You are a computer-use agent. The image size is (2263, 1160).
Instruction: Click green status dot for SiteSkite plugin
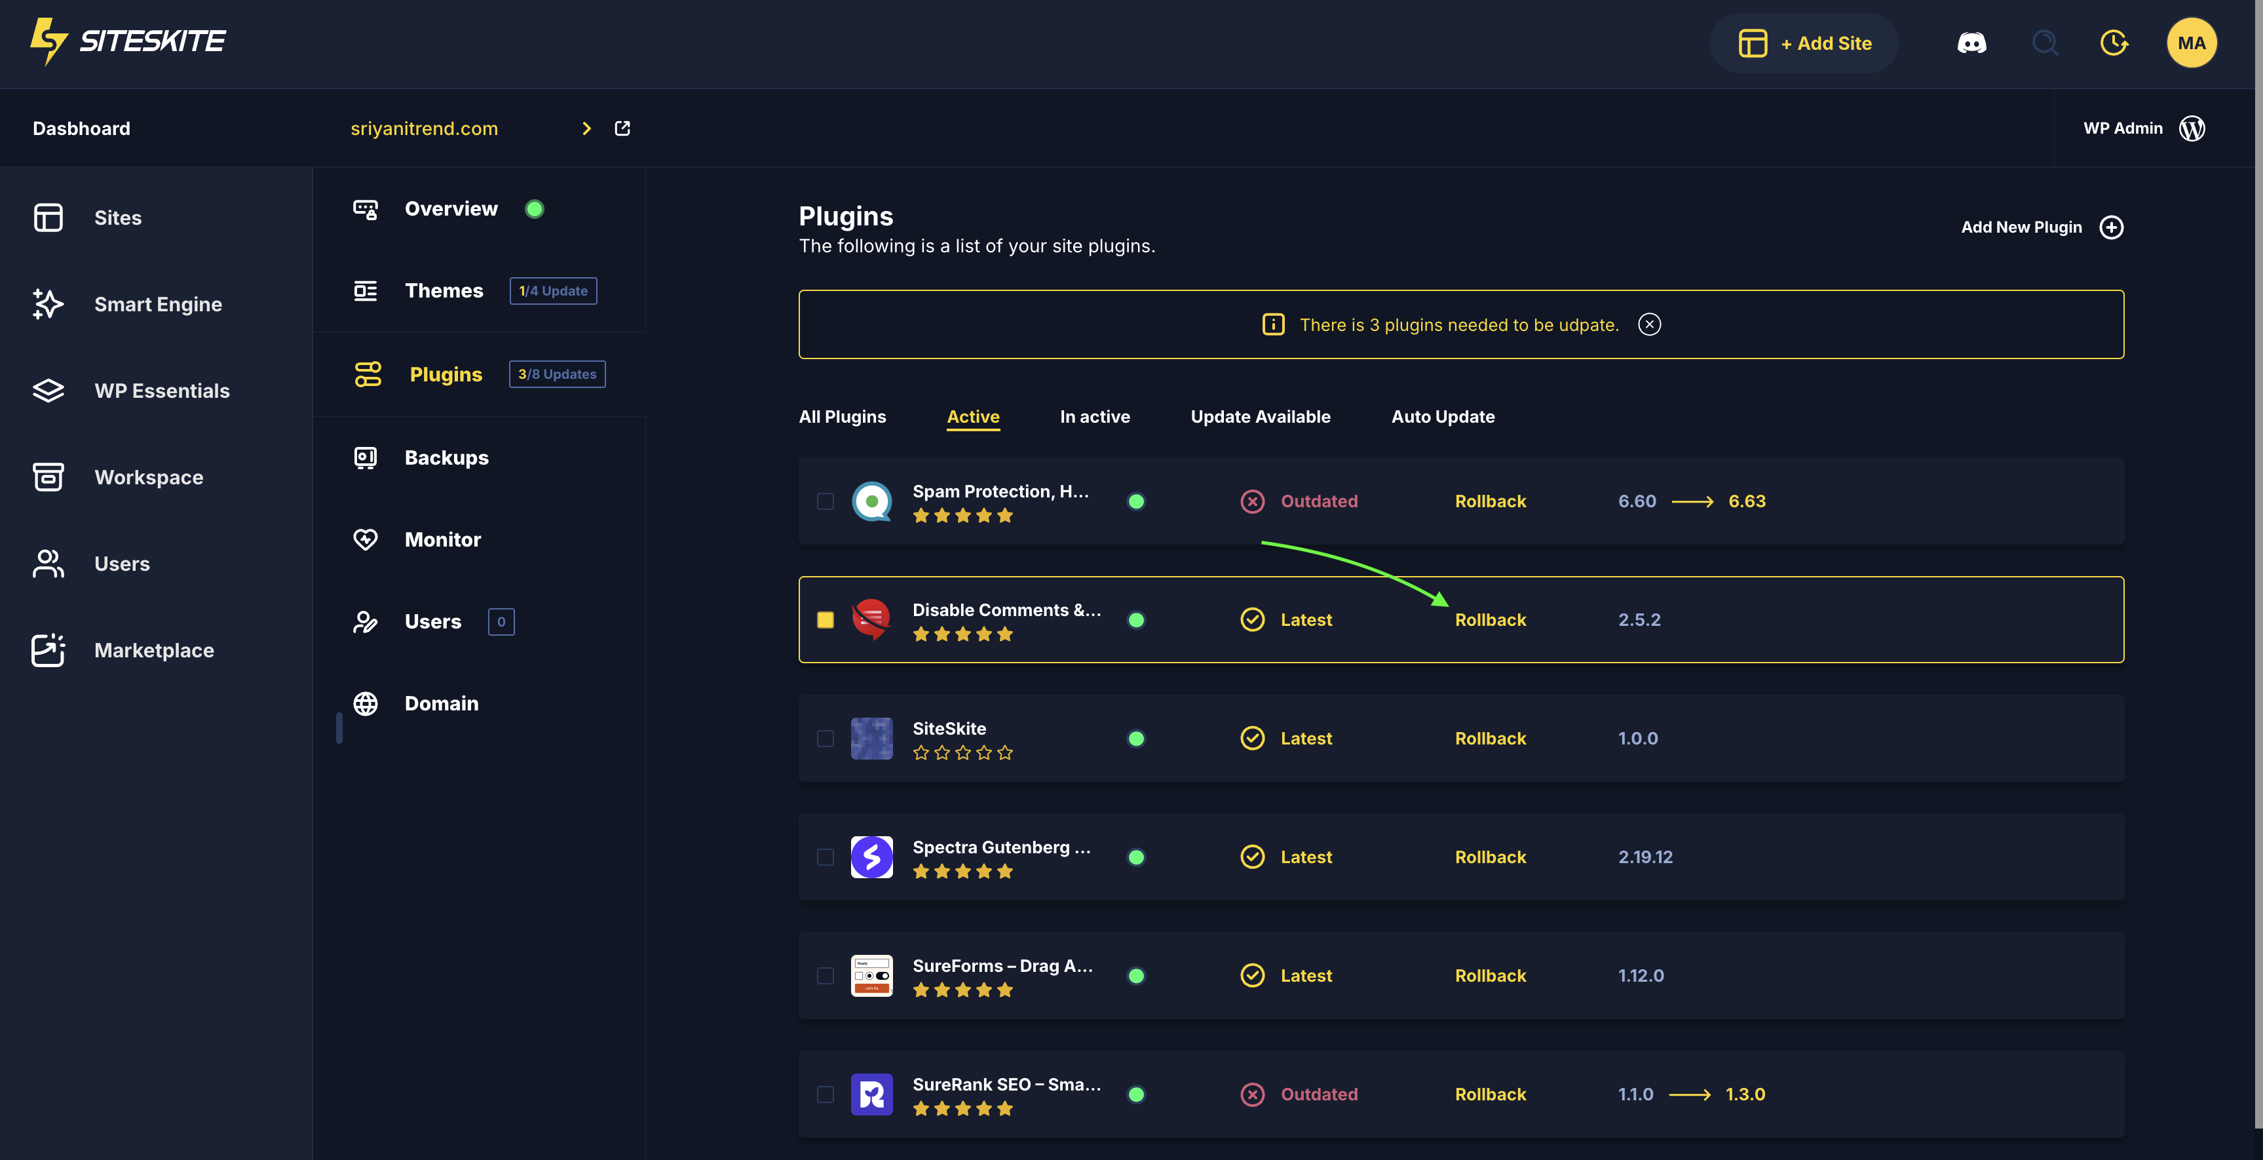[1136, 738]
